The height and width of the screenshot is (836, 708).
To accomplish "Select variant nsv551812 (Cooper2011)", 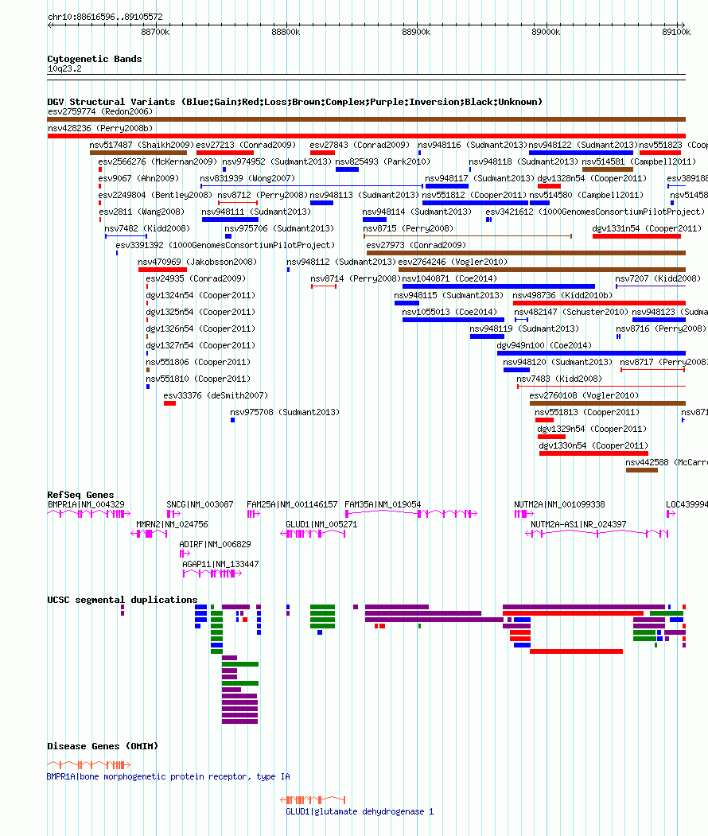I will point(474,195).
